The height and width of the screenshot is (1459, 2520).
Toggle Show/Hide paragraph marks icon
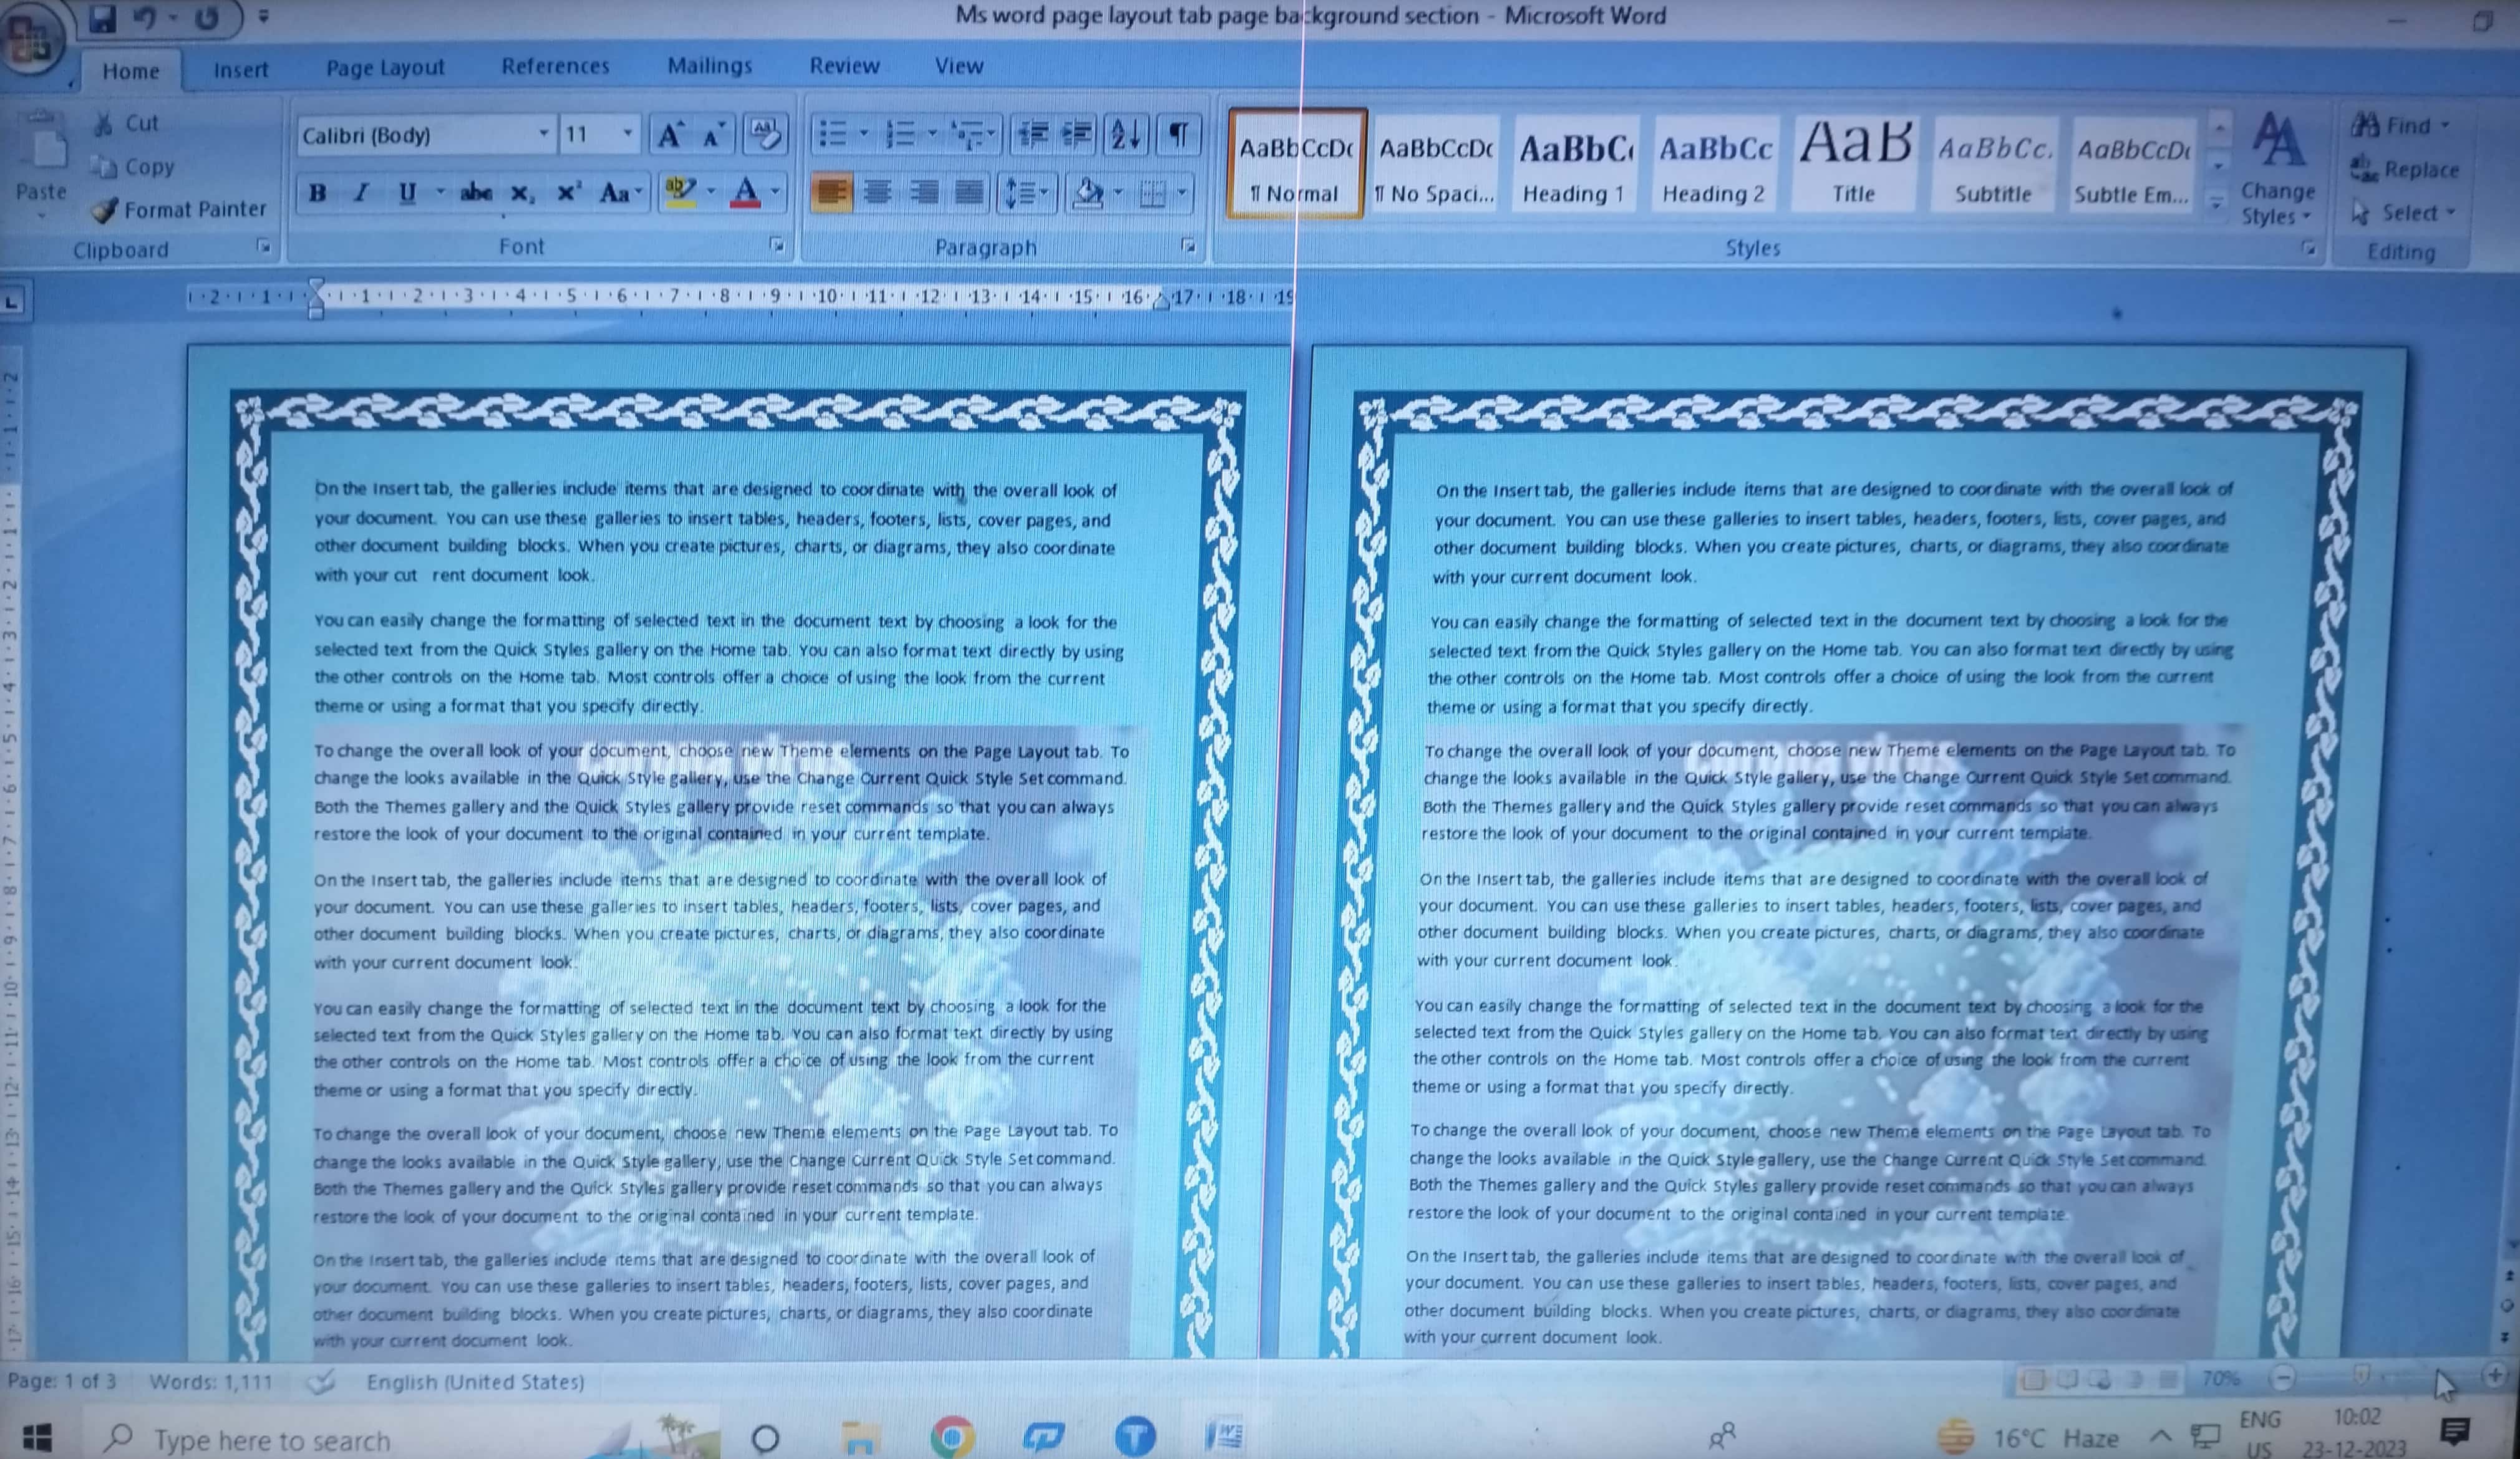[x=1179, y=134]
